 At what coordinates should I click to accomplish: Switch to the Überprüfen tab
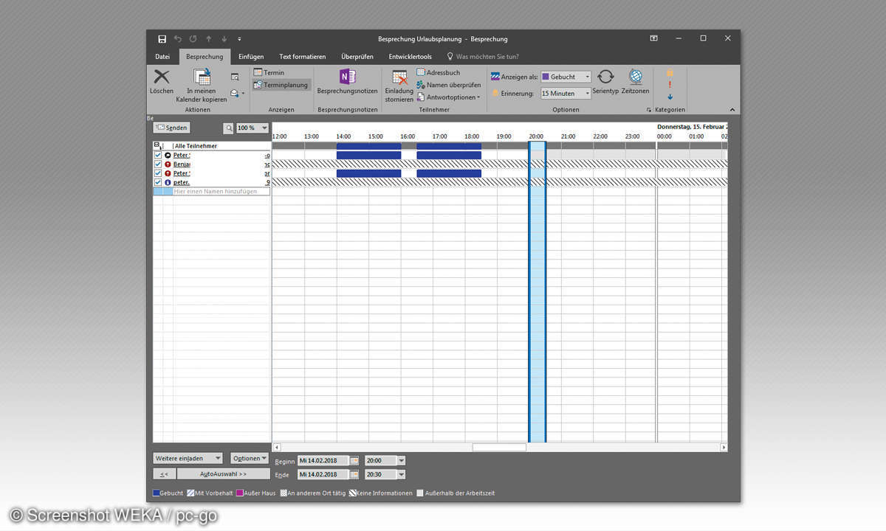click(x=357, y=57)
